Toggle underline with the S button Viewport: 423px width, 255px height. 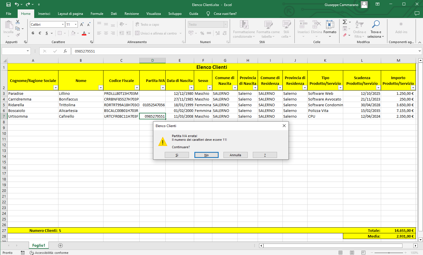[x=47, y=33]
